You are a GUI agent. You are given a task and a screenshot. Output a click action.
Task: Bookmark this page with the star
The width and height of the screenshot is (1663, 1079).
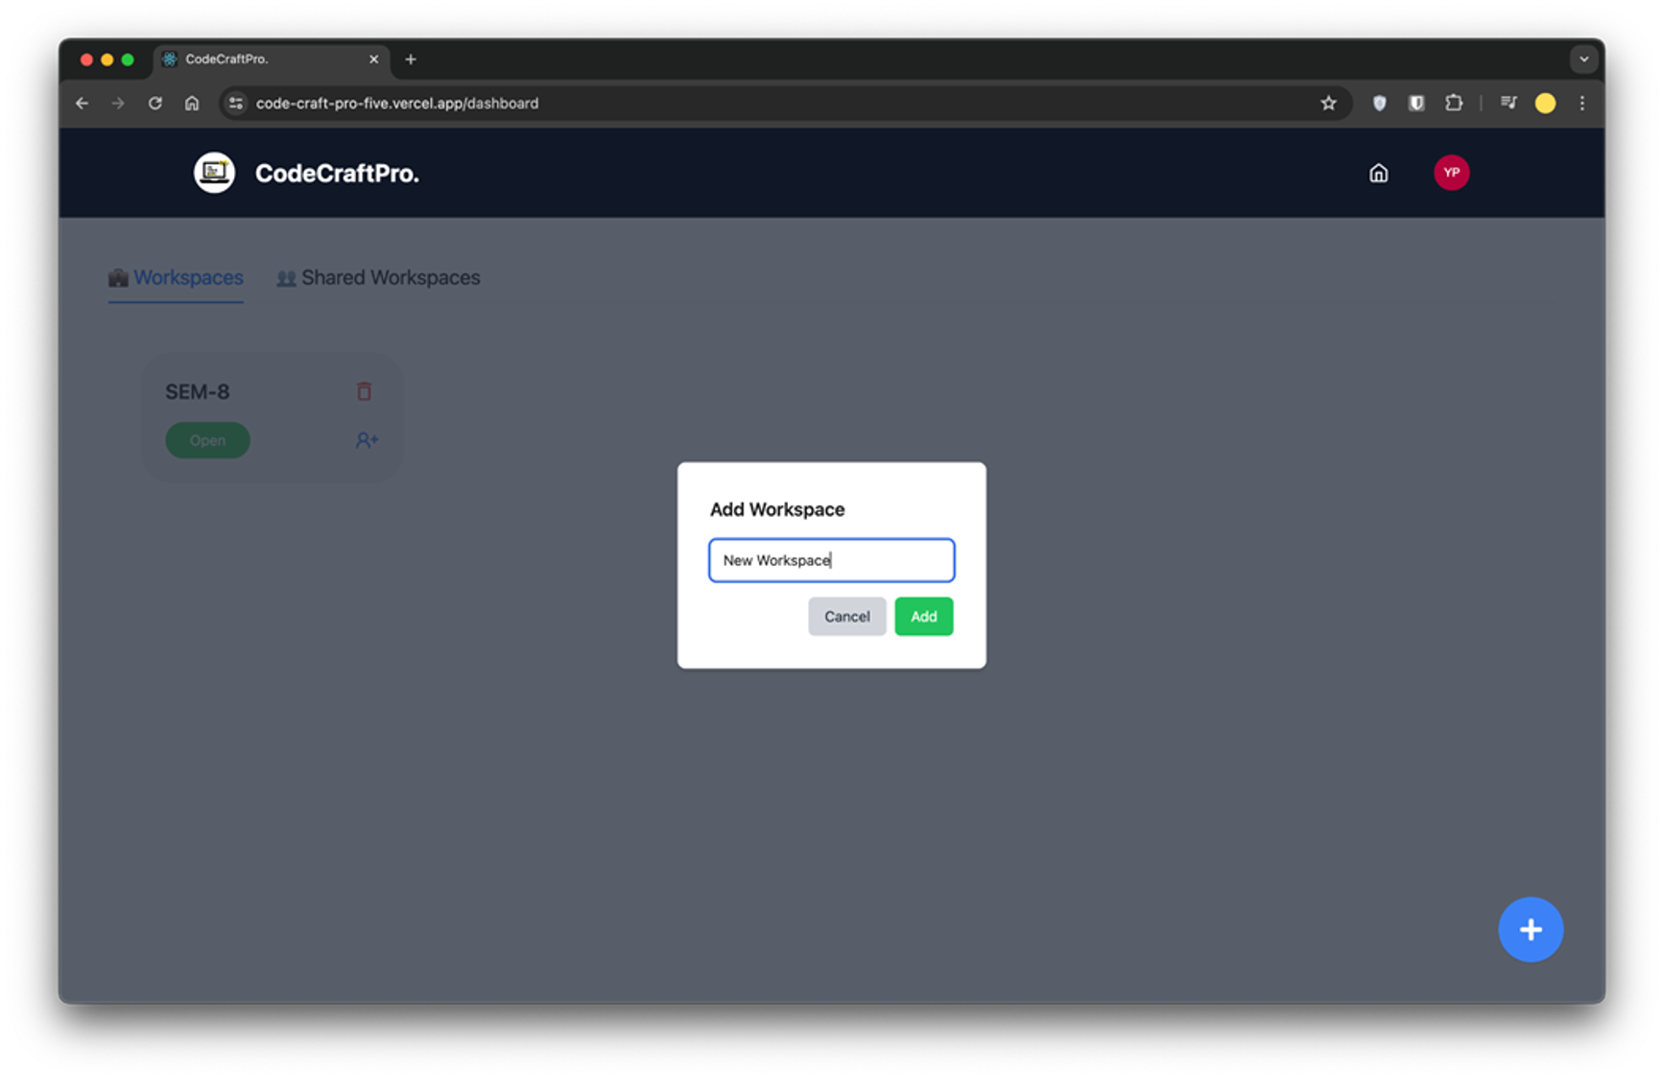[x=1328, y=104]
